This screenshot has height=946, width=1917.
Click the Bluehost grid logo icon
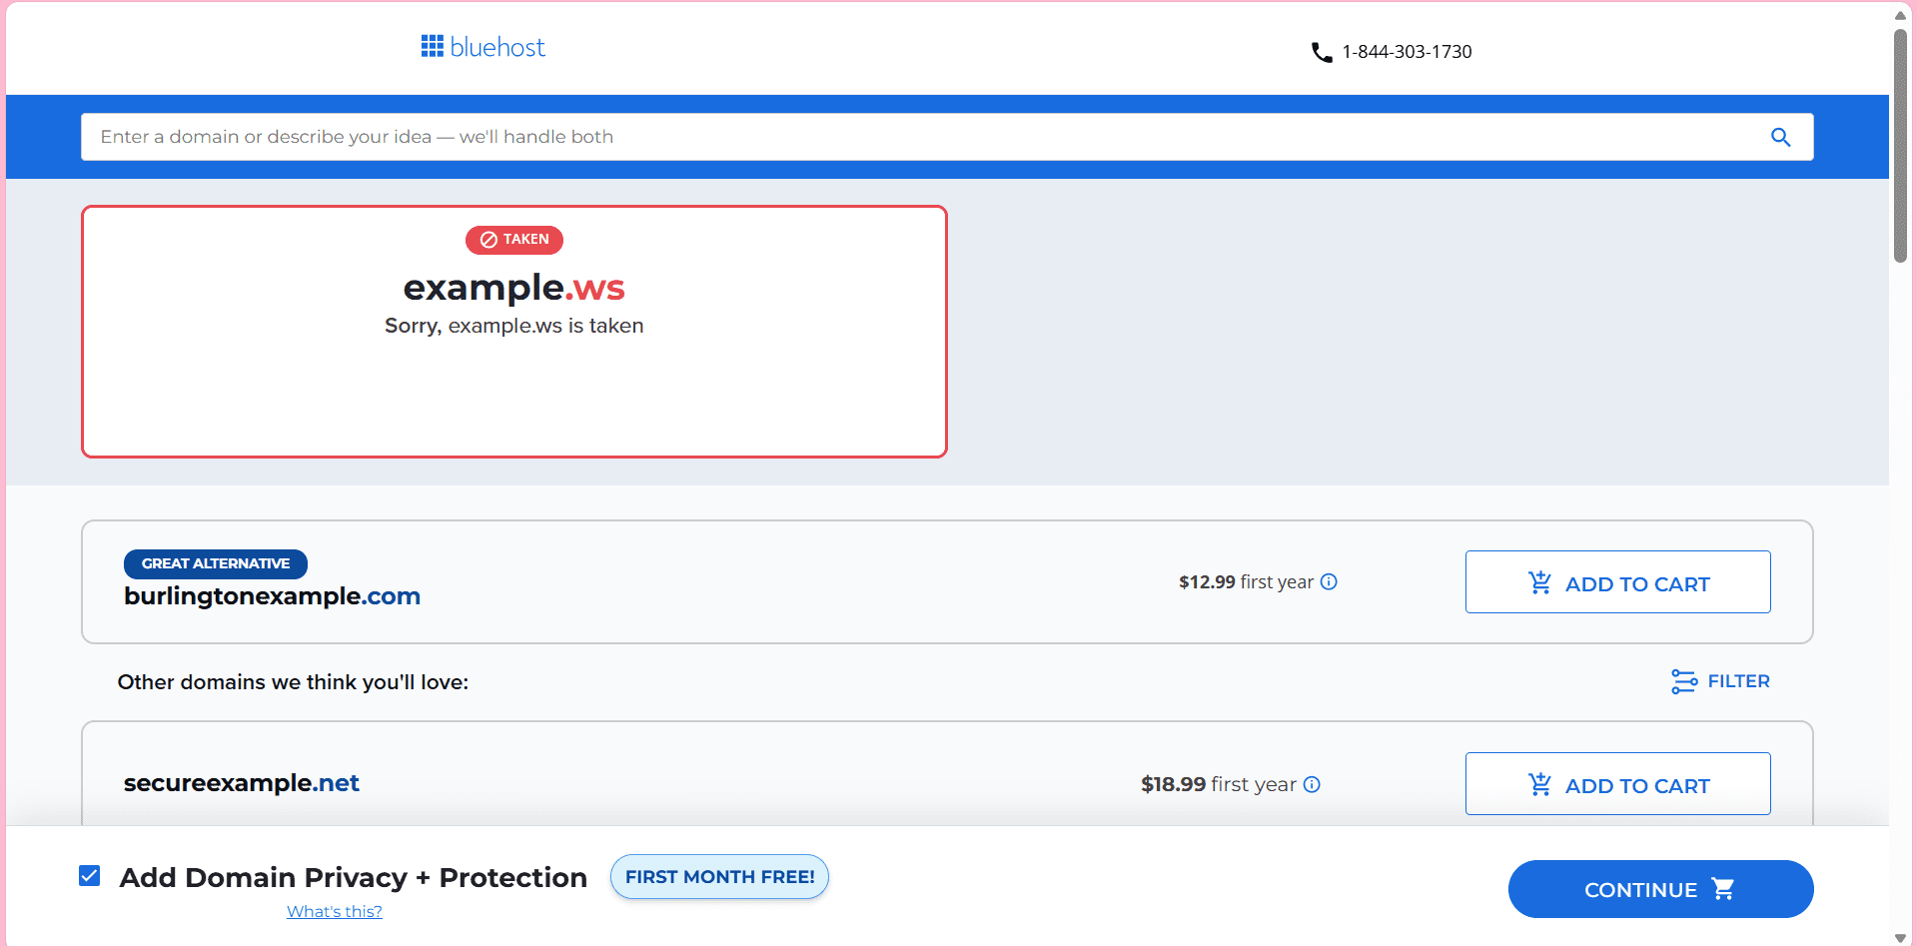[432, 47]
